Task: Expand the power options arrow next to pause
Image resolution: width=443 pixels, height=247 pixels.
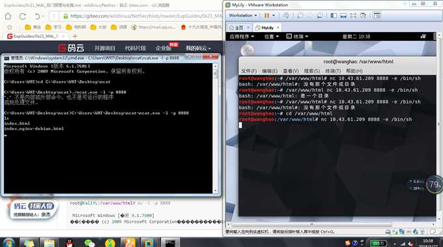Action: click(x=274, y=15)
